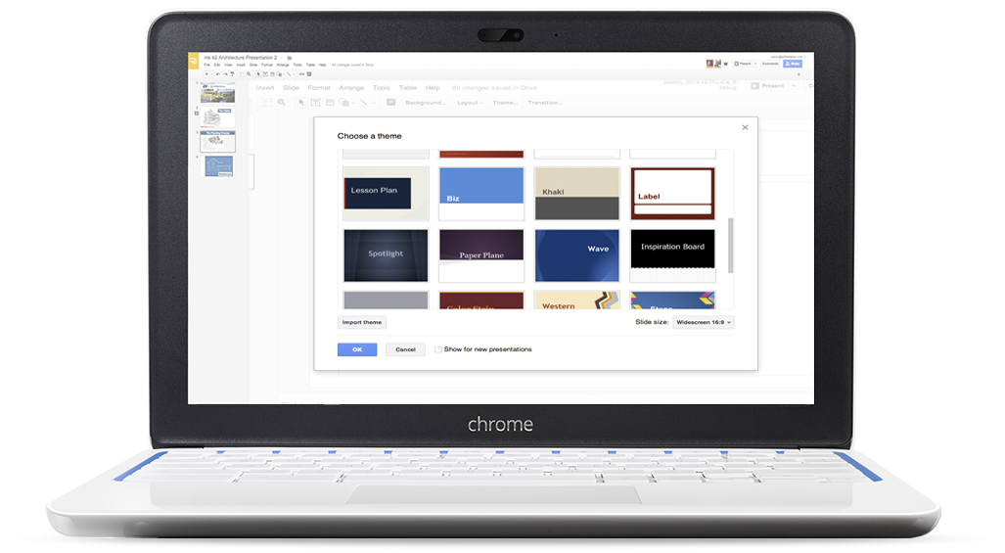Click the 'Choose a theme' dialog heading
Viewport: 1005px width, 553px height.
(369, 136)
